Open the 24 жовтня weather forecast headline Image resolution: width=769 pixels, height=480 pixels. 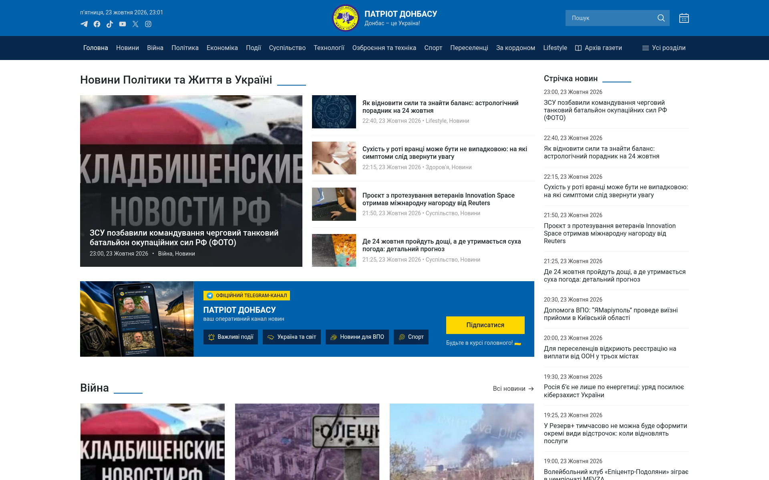442,245
